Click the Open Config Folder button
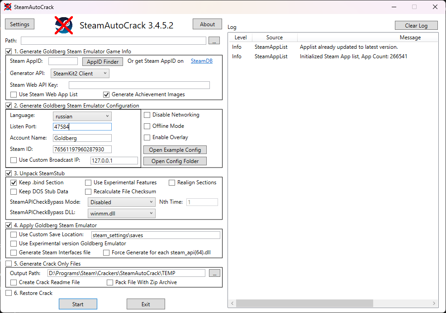 click(x=175, y=161)
